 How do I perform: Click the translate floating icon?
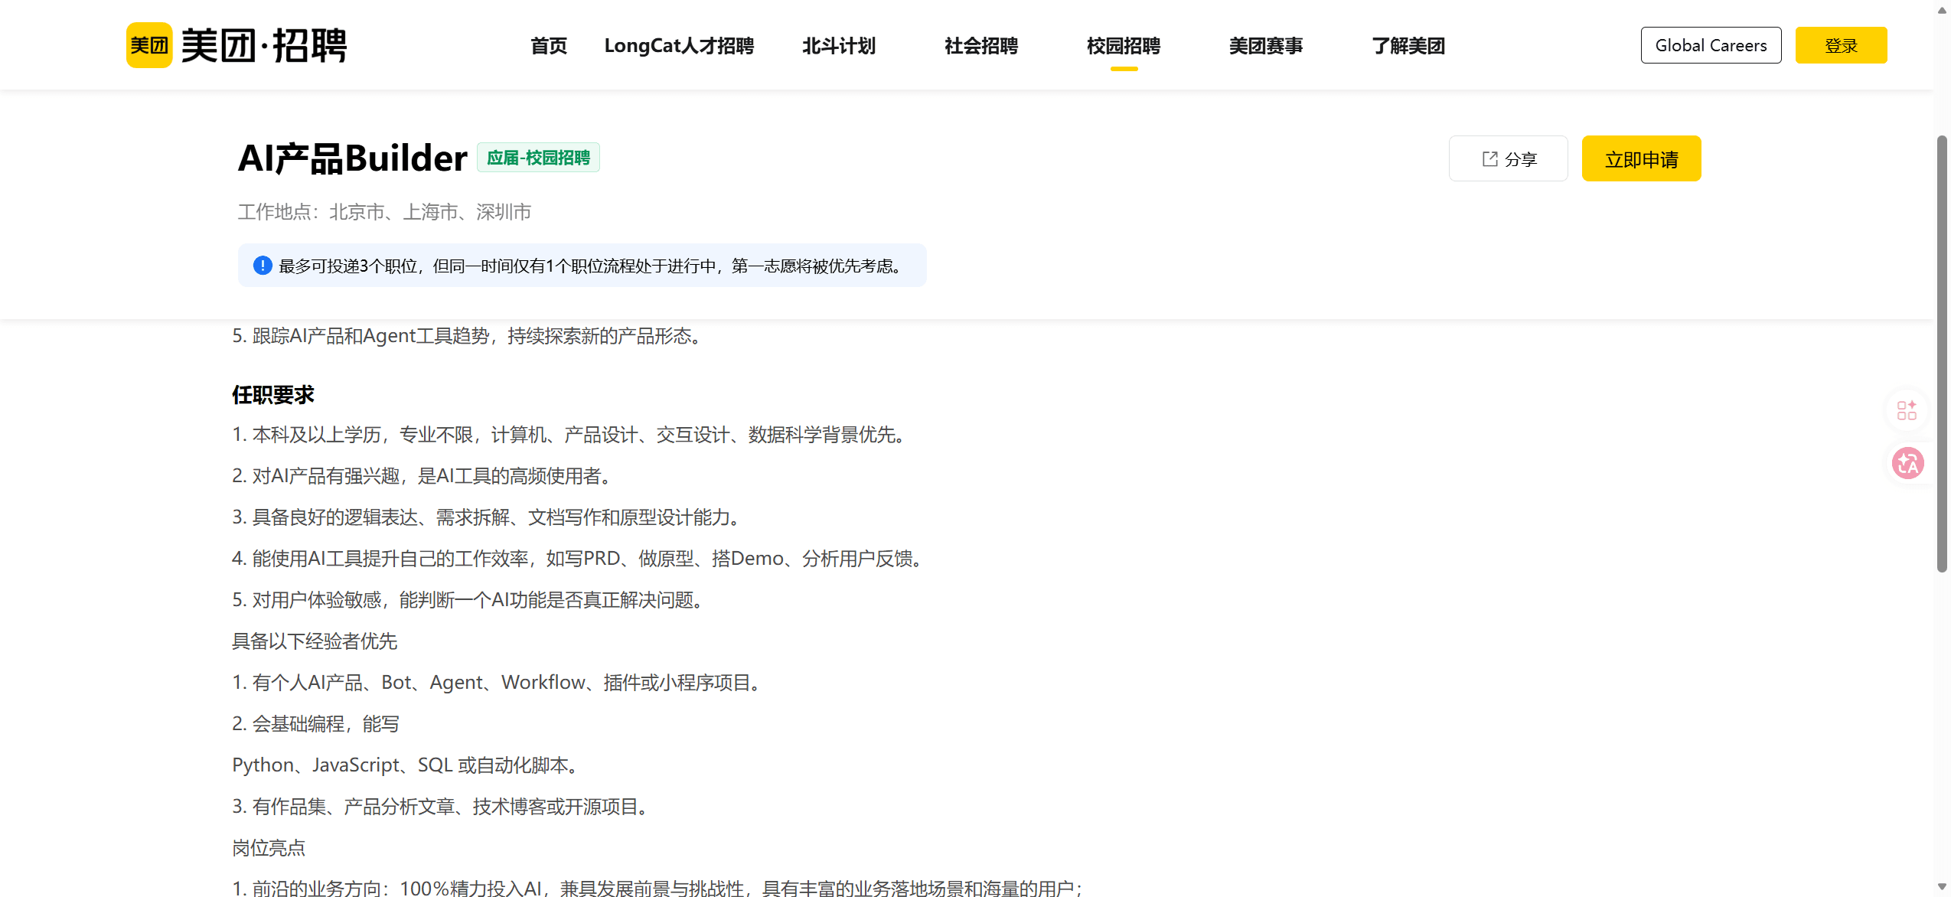[x=1907, y=463]
